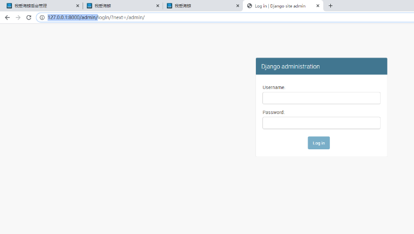Click the Password label

coord(273,112)
